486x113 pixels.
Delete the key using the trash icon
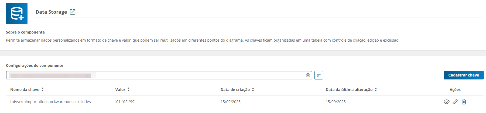click(464, 102)
